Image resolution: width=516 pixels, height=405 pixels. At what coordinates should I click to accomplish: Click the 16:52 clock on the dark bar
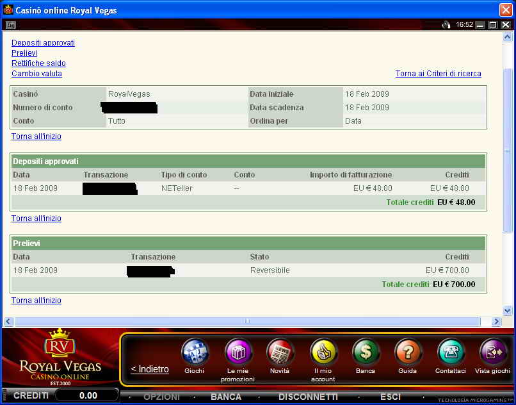point(464,25)
